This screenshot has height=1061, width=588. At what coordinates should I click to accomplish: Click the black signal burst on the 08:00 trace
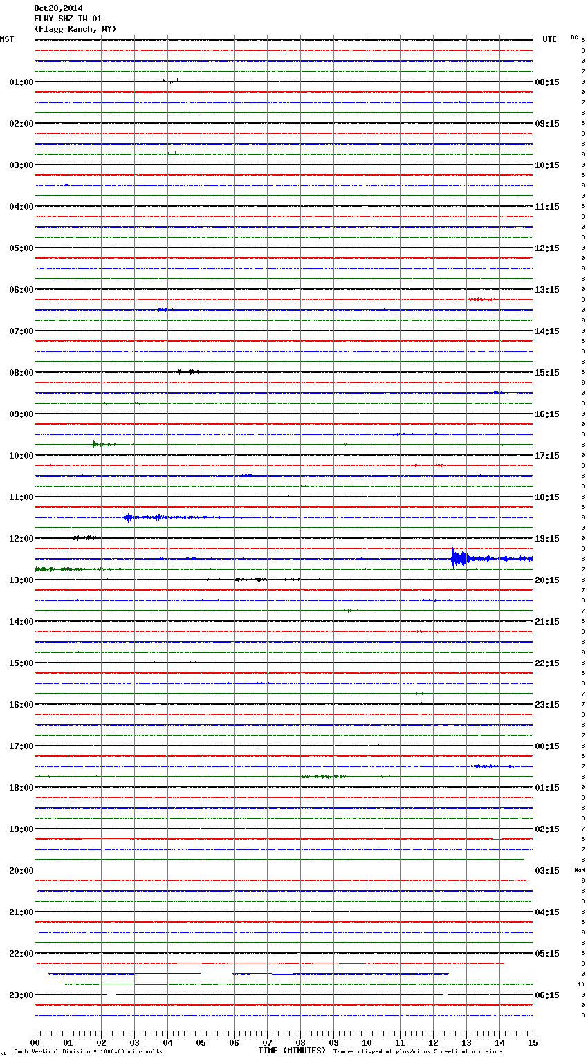(190, 372)
